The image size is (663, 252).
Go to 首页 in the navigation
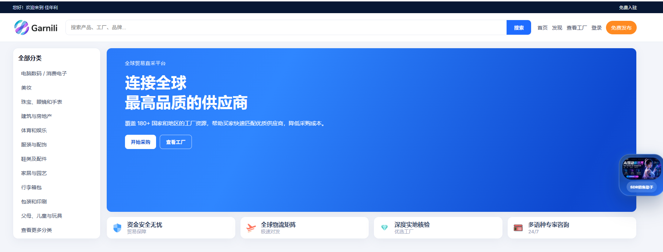tap(542, 28)
